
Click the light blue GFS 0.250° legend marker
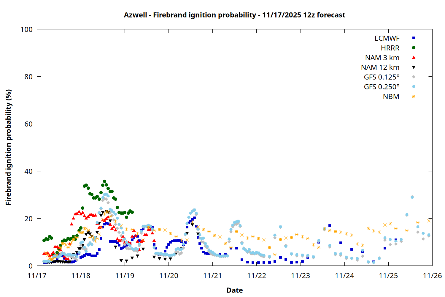(414, 87)
